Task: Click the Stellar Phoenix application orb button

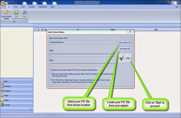Action: (3, 4)
